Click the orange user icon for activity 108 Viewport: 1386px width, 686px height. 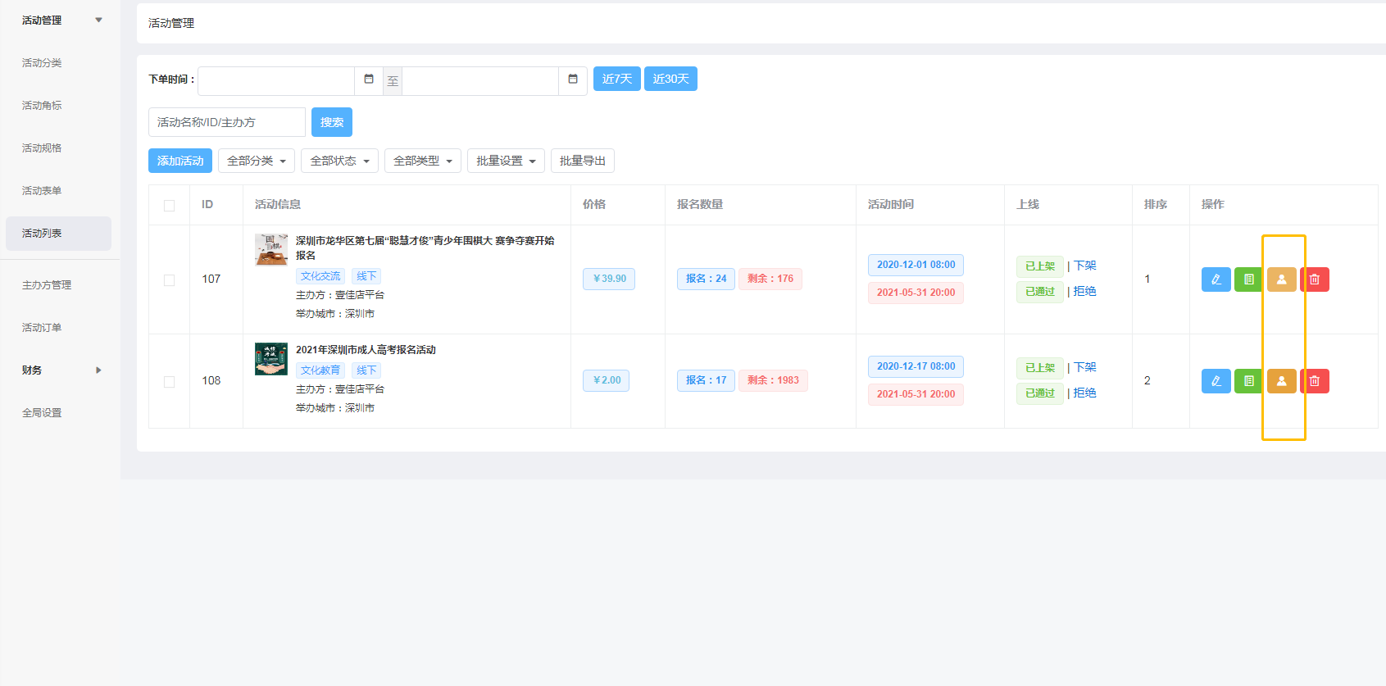point(1281,381)
